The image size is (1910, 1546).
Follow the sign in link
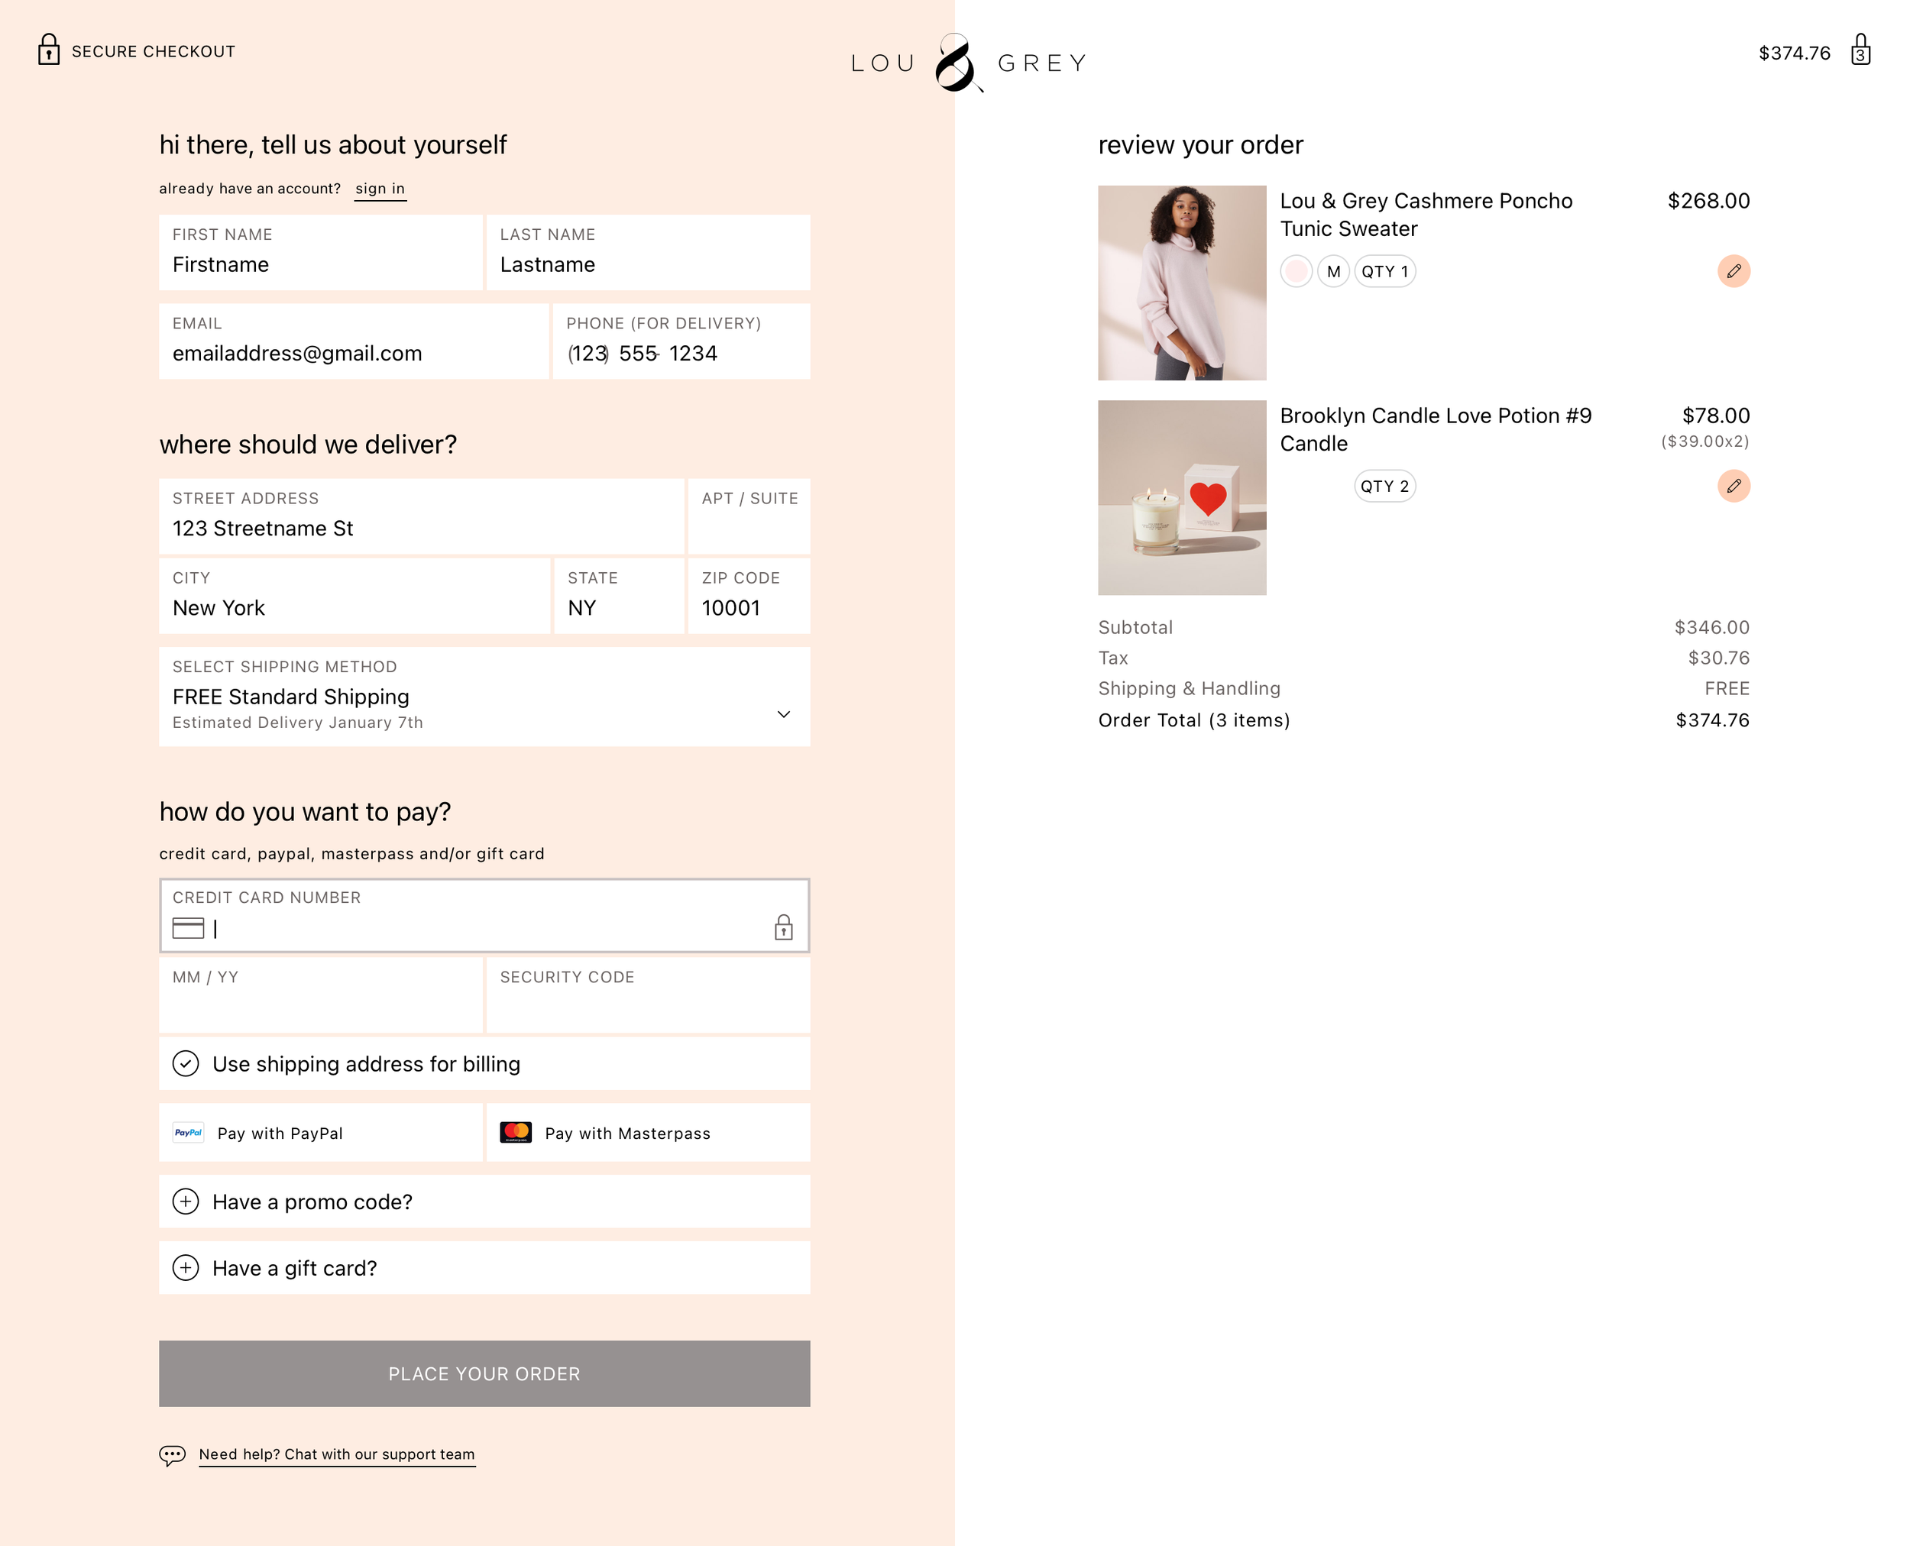(x=380, y=189)
